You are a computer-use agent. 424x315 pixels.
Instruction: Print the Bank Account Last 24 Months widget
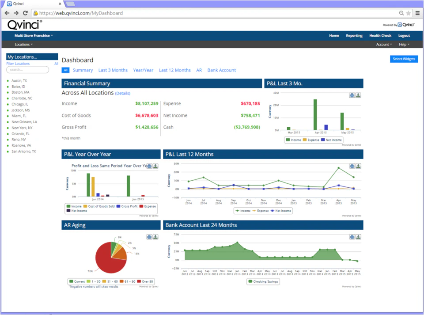click(x=352, y=237)
